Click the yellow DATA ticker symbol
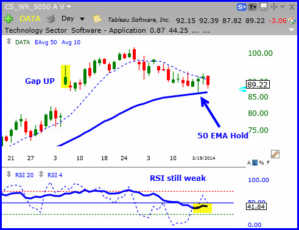299x230 pixels. point(30,19)
